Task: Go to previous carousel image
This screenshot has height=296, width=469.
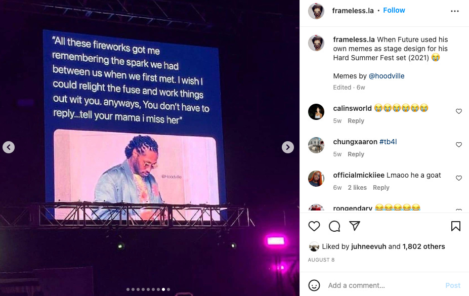Action: coord(9,147)
